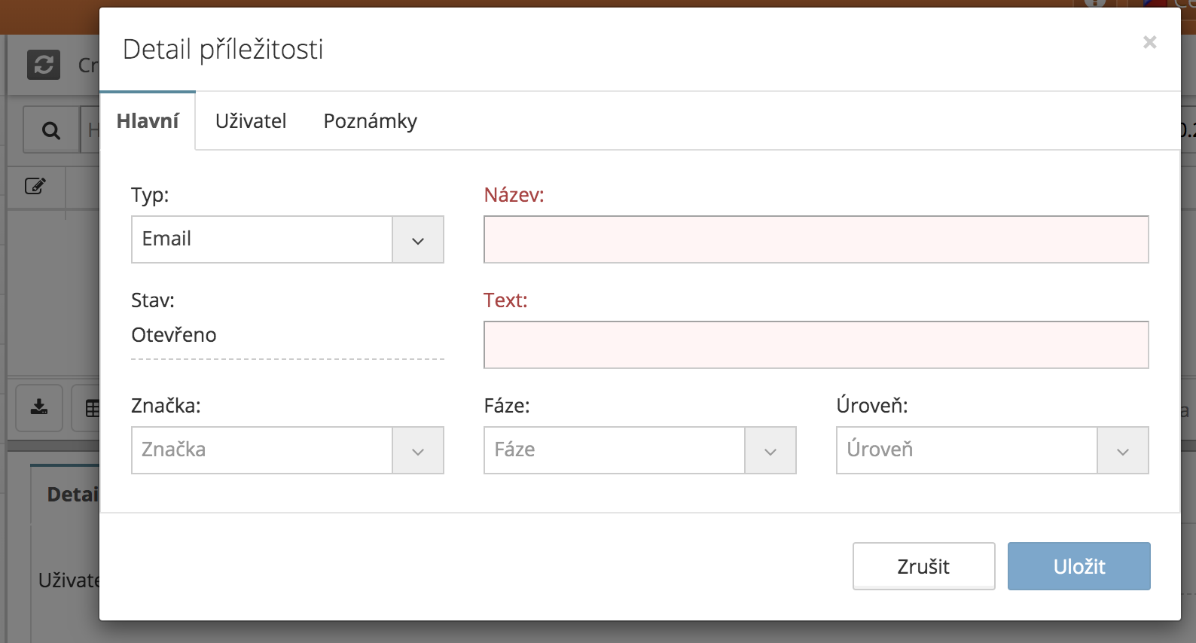
Task: Click the Detail tab in background panel
Action: (x=66, y=494)
